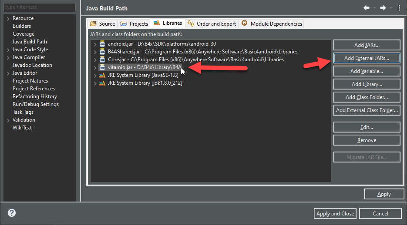This screenshot has width=407, height=225.
Task: Click the android.jar file icon
Action: point(102,44)
